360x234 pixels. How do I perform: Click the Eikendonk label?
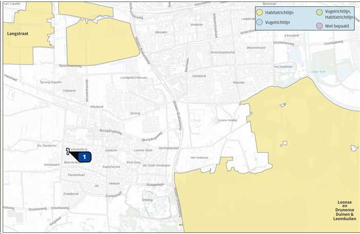pyautogui.click(x=292, y=36)
